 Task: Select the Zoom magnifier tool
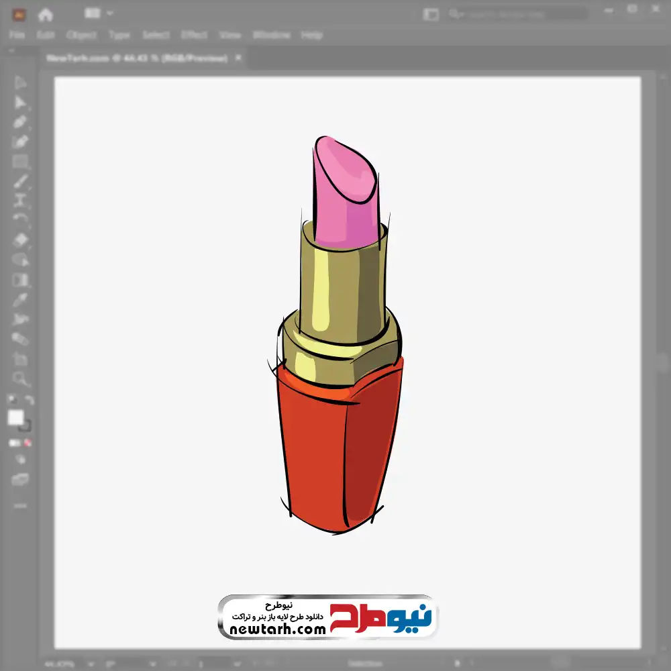pos(20,378)
